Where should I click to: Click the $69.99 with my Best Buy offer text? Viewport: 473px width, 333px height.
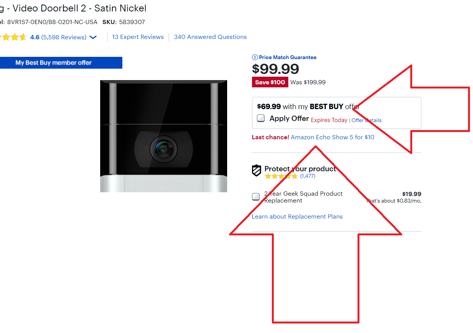pos(308,107)
